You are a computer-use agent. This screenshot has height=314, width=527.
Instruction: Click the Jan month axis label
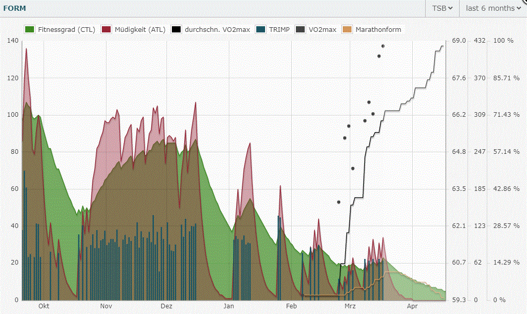click(x=229, y=306)
